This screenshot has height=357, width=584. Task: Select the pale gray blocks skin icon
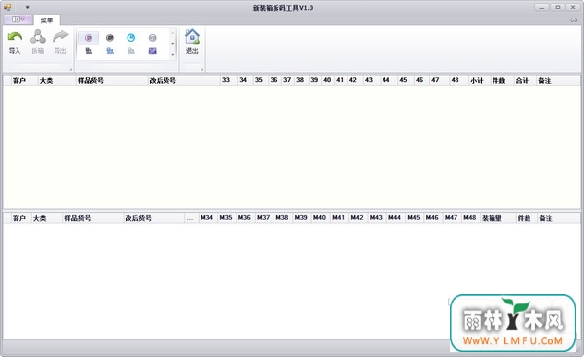(x=131, y=51)
